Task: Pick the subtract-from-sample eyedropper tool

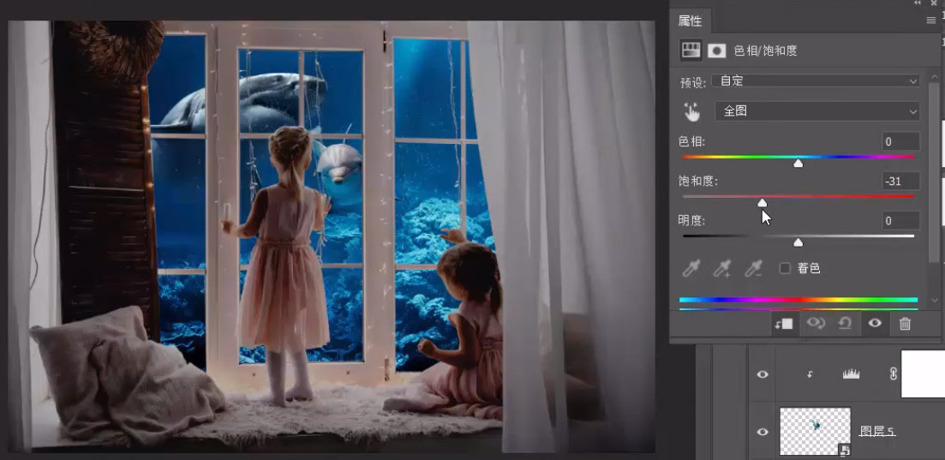Action: point(753,268)
